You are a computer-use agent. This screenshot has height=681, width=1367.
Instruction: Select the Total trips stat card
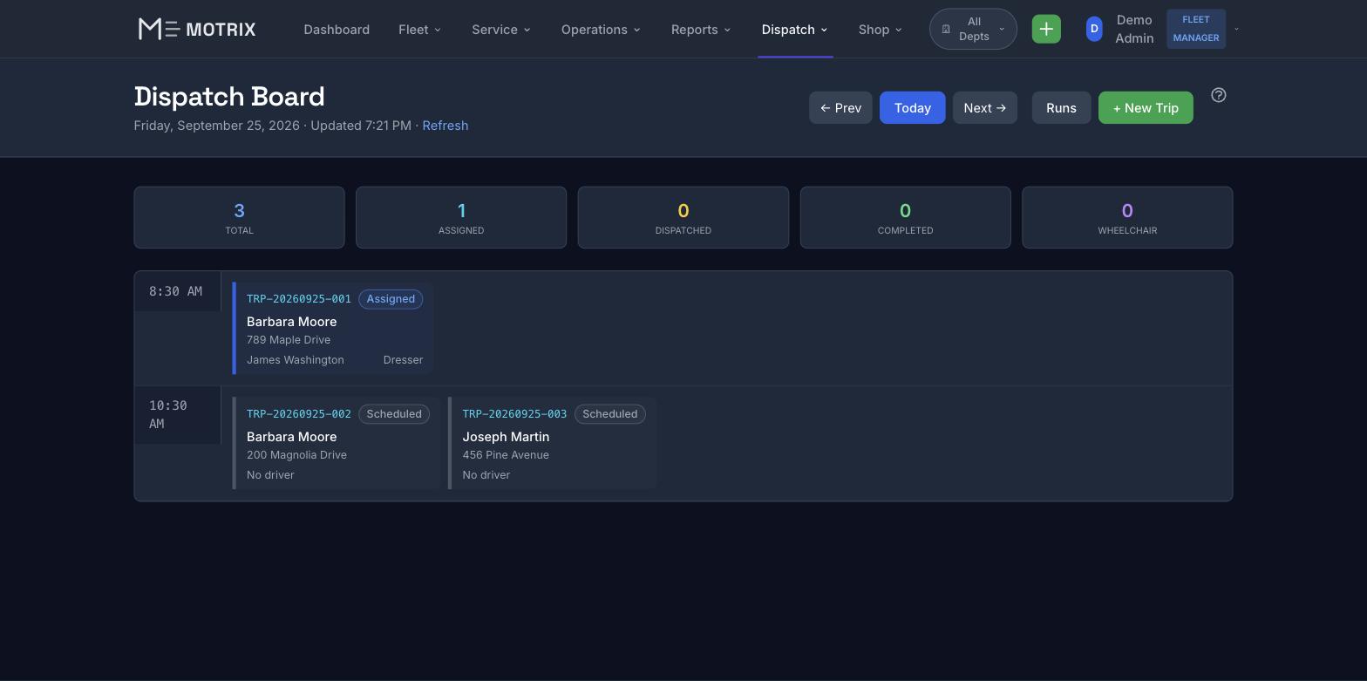pos(239,217)
